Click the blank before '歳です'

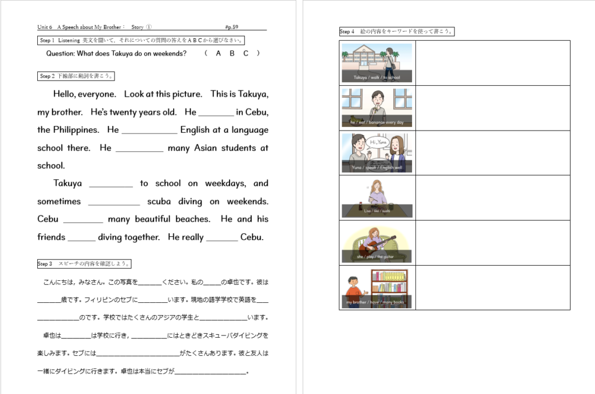pos(49,301)
